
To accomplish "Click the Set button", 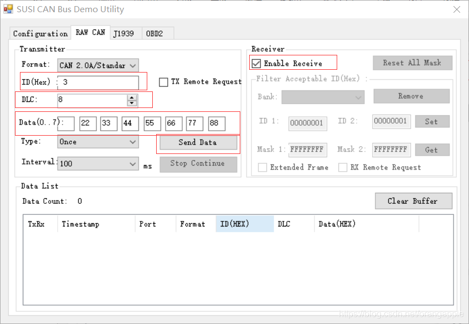I will click(x=432, y=122).
